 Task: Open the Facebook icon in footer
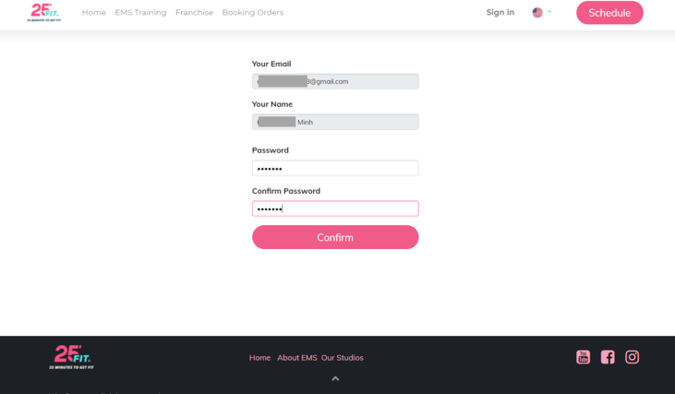click(608, 357)
